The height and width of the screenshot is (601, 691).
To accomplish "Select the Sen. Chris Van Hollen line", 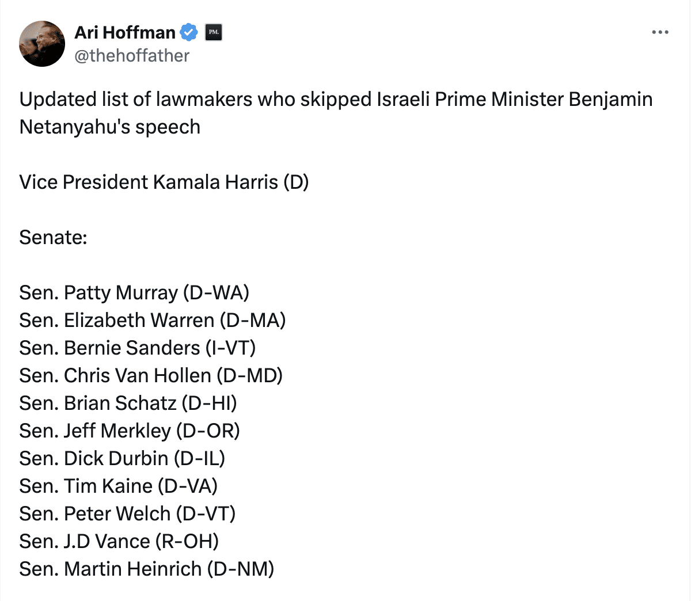I will [x=151, y=375].
